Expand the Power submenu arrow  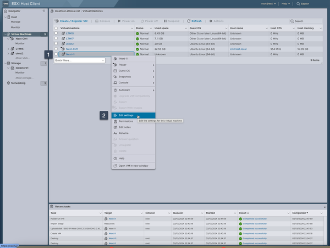153,65
